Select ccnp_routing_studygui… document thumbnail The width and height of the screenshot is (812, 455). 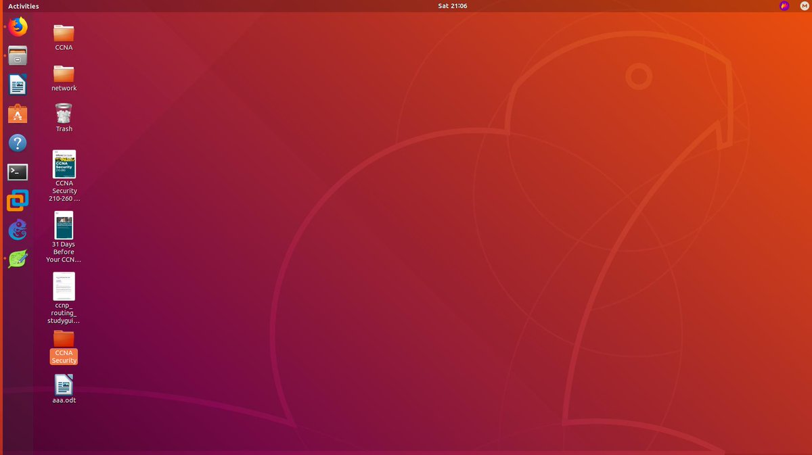pos(64,286)
